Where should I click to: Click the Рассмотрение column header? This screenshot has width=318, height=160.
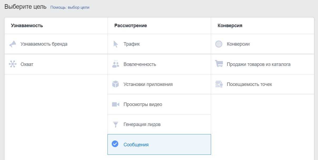pyautogui.click(x=131, y=26)
